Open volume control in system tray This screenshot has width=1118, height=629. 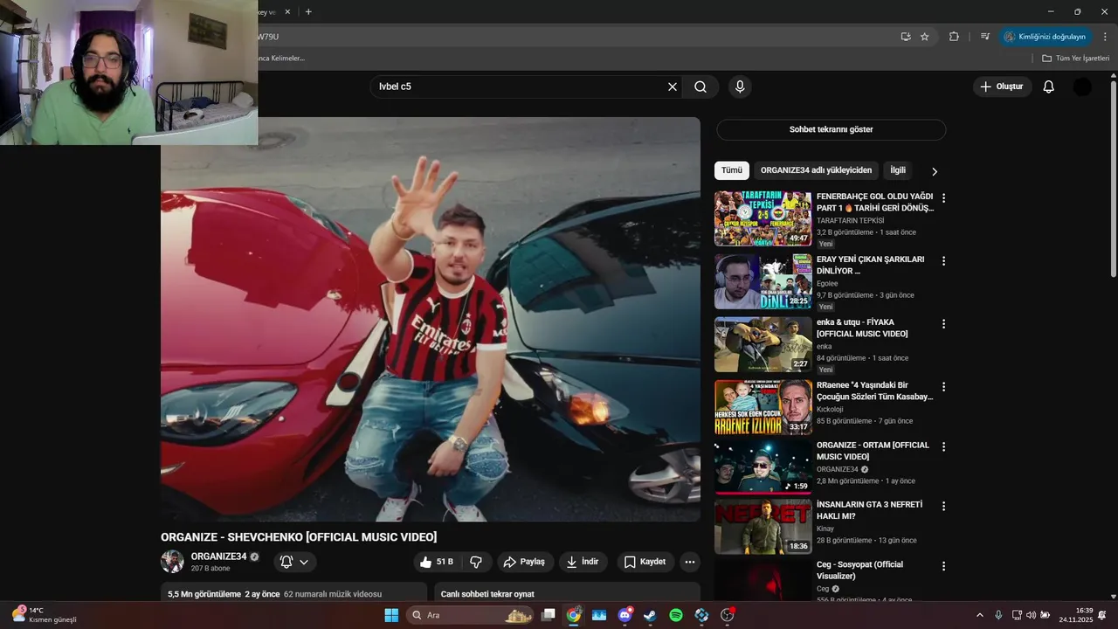click(x=1031, y=615)
